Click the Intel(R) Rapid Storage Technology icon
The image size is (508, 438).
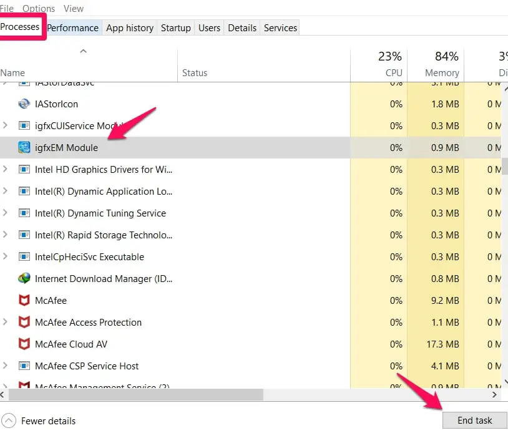pos(24,235)
